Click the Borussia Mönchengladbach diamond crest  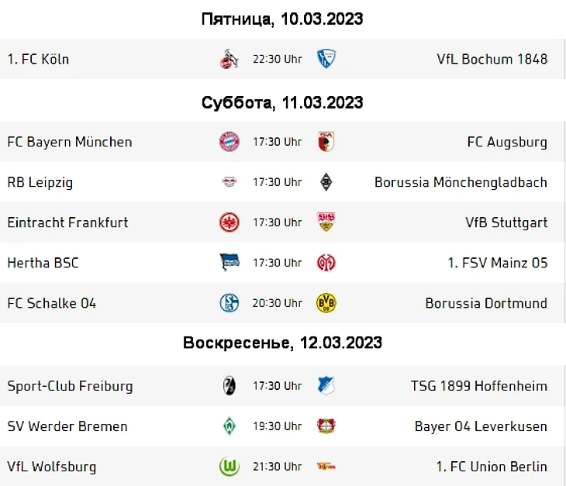(326, 182)
